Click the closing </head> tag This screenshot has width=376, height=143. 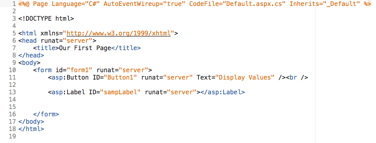31,55
